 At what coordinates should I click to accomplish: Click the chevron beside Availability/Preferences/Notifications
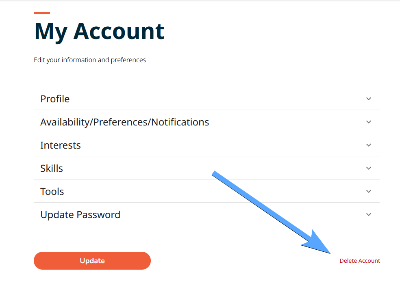click(369, 122)
